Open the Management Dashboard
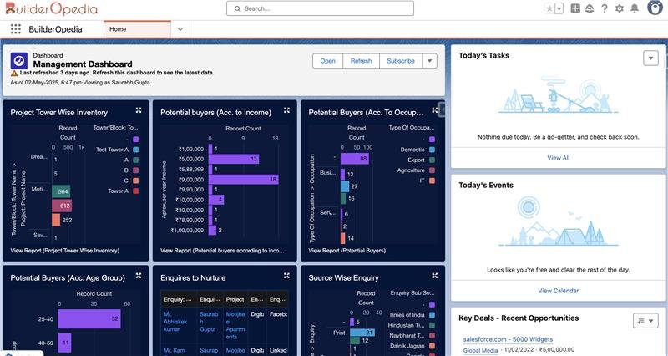Viewport: 668px width, 356px height. point(327,61)
